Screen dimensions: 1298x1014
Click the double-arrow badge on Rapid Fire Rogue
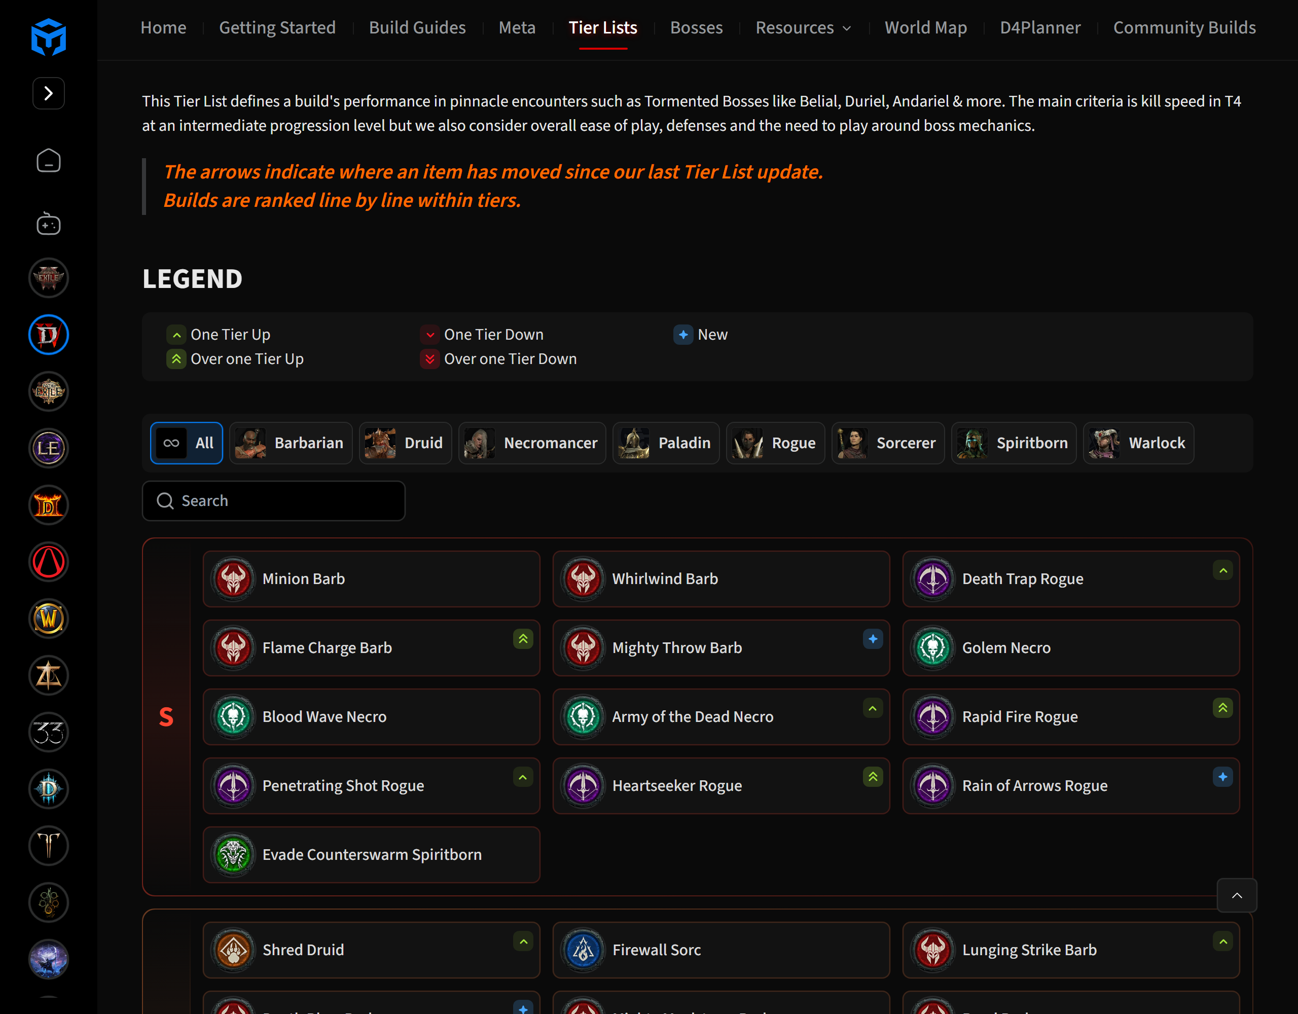pyautogui.click(x=1222, y=708)
